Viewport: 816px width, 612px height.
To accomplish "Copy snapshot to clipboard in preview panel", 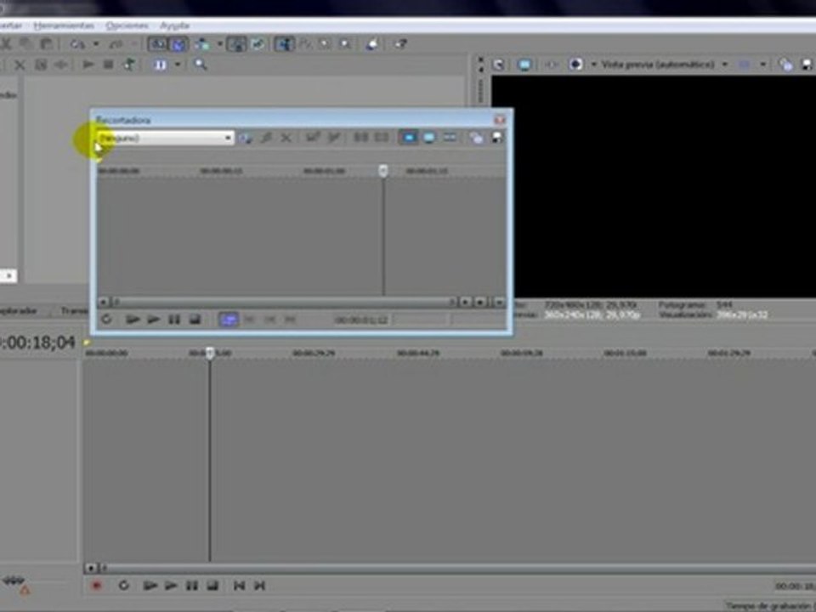I will pyautogui.click(x=785, y=65).
